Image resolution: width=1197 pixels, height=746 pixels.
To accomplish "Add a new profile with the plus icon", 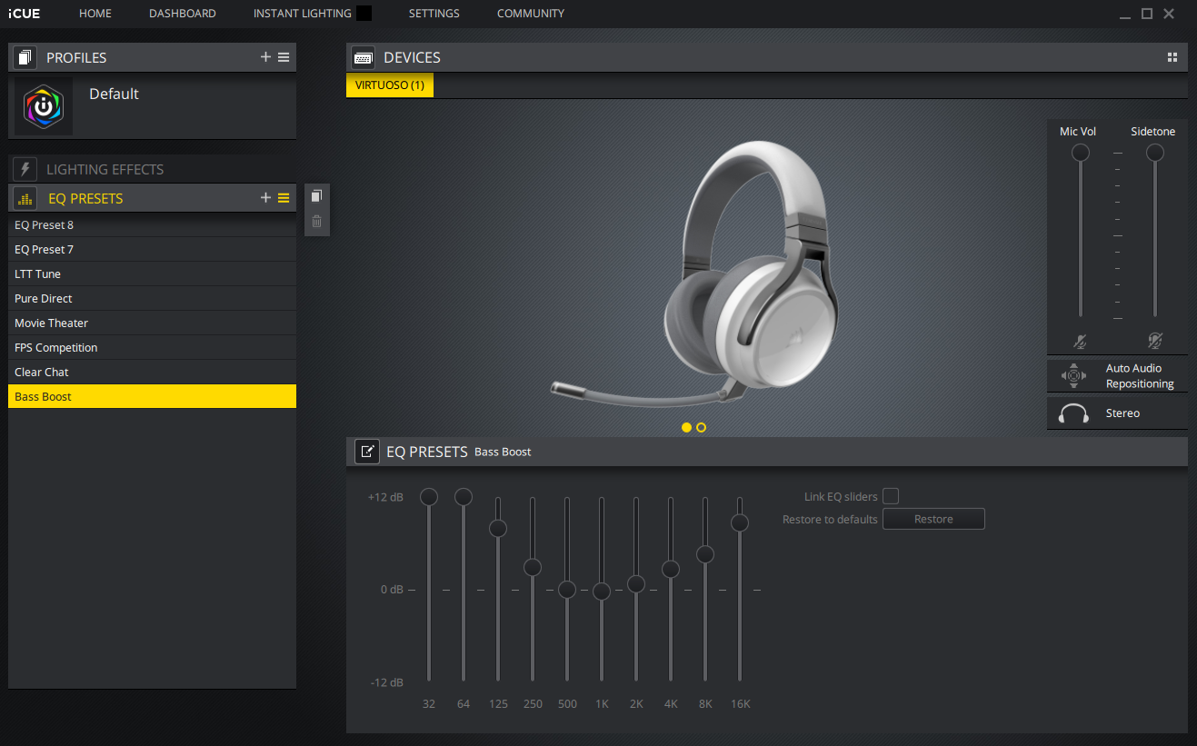I will point(265,57).
